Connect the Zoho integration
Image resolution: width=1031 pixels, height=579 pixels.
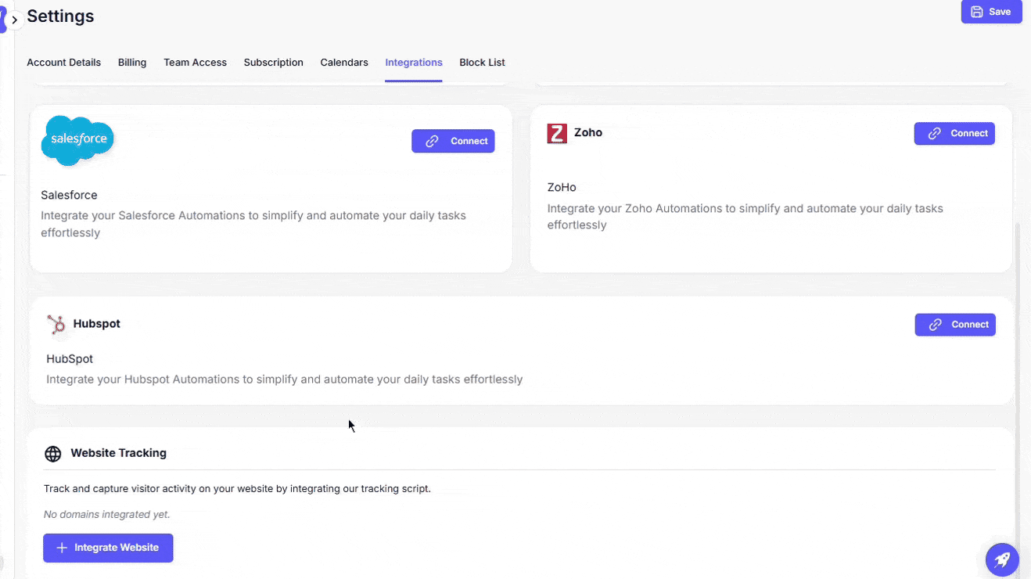click(x=954, y=133)
